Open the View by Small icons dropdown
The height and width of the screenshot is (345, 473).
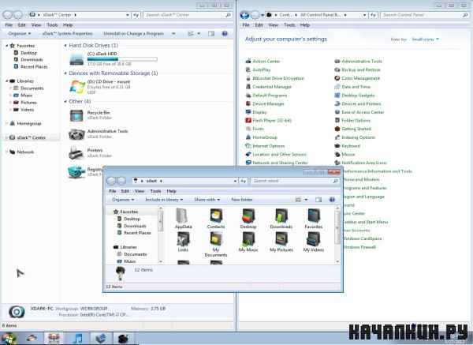coord(425,39)
